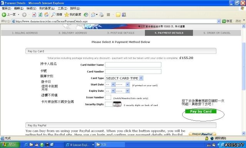Click the padlock icon in the status bar
Viewport: 246px width, 148px height.
point(207,138)
